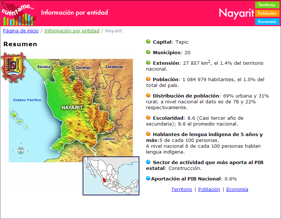This screenshot has width=281, height=219.
Task: Click the Resumen heading
Action: (20, 44)
